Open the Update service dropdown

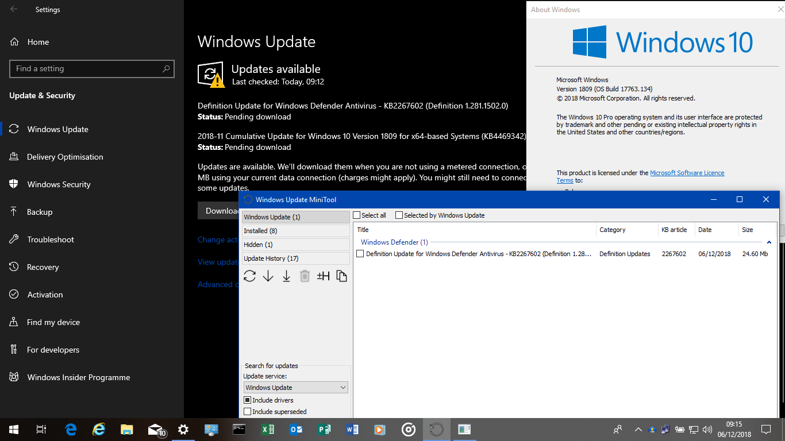coord(295,387)
